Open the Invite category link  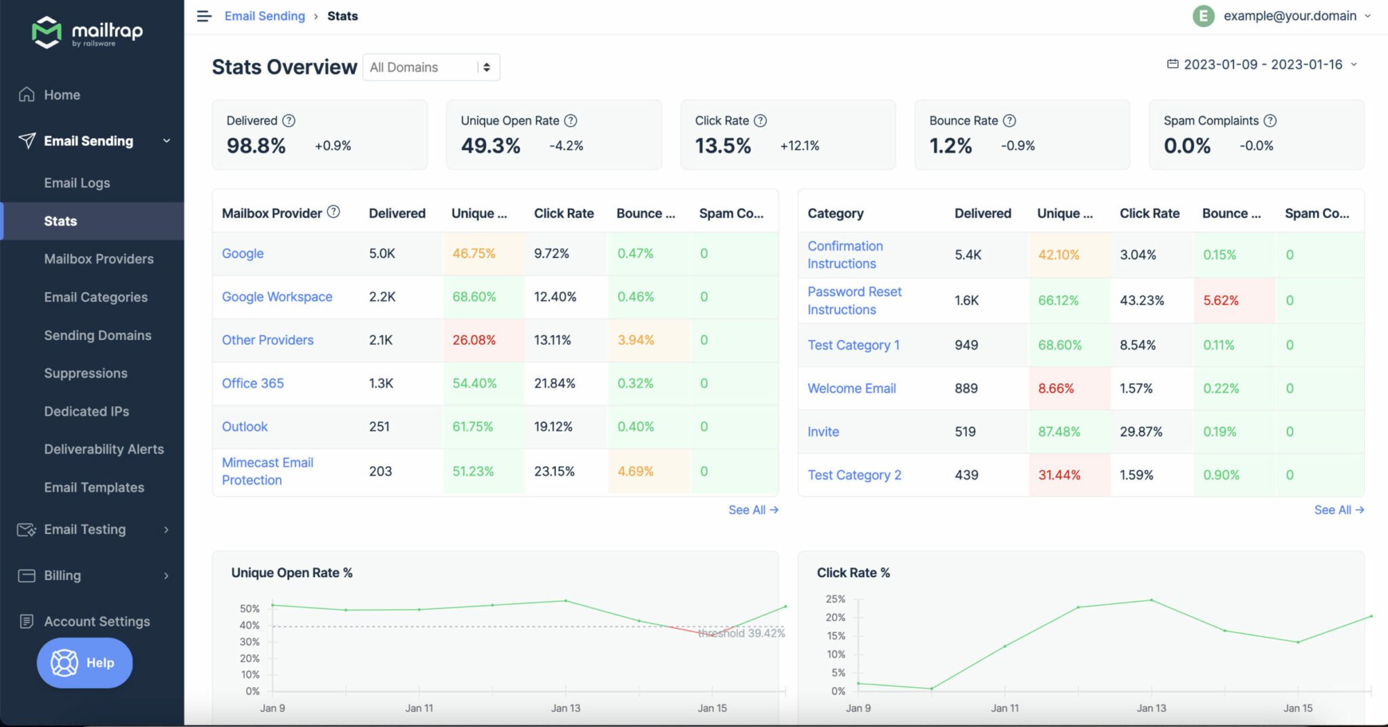pyautogui.click(x=823, y=432)
